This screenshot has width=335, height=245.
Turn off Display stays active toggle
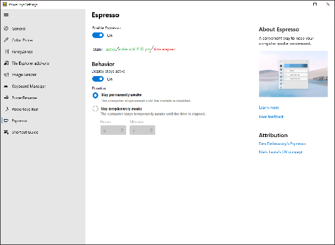[98, 79]
